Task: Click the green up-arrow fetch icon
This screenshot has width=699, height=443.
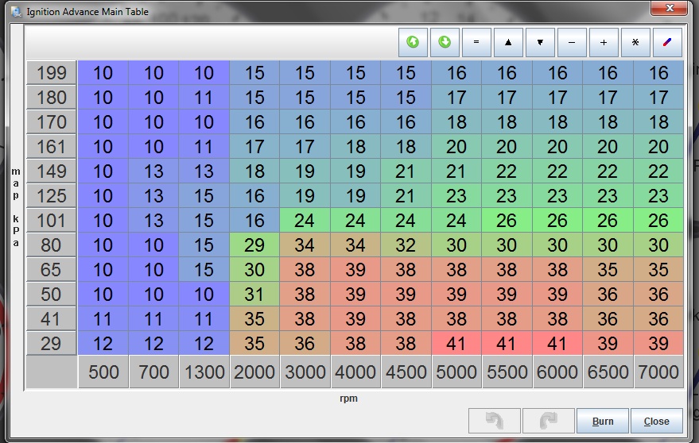Action: [x=413, y=42]
